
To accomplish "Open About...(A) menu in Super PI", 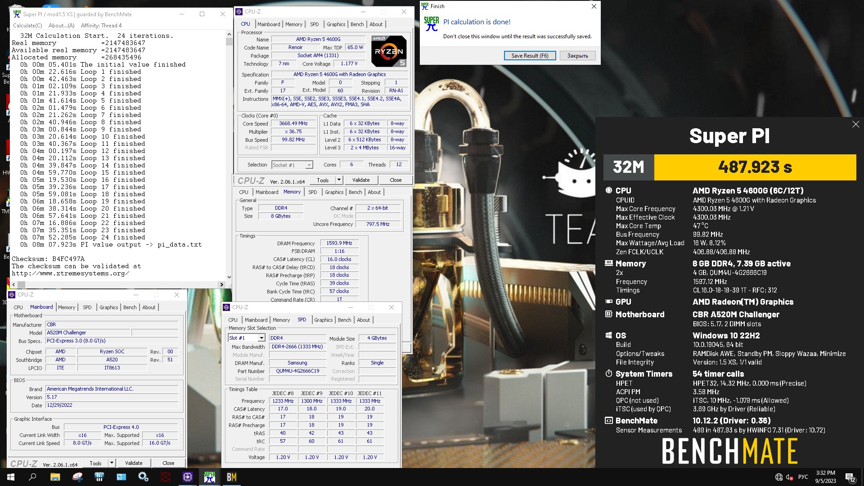I will point(61,26).
